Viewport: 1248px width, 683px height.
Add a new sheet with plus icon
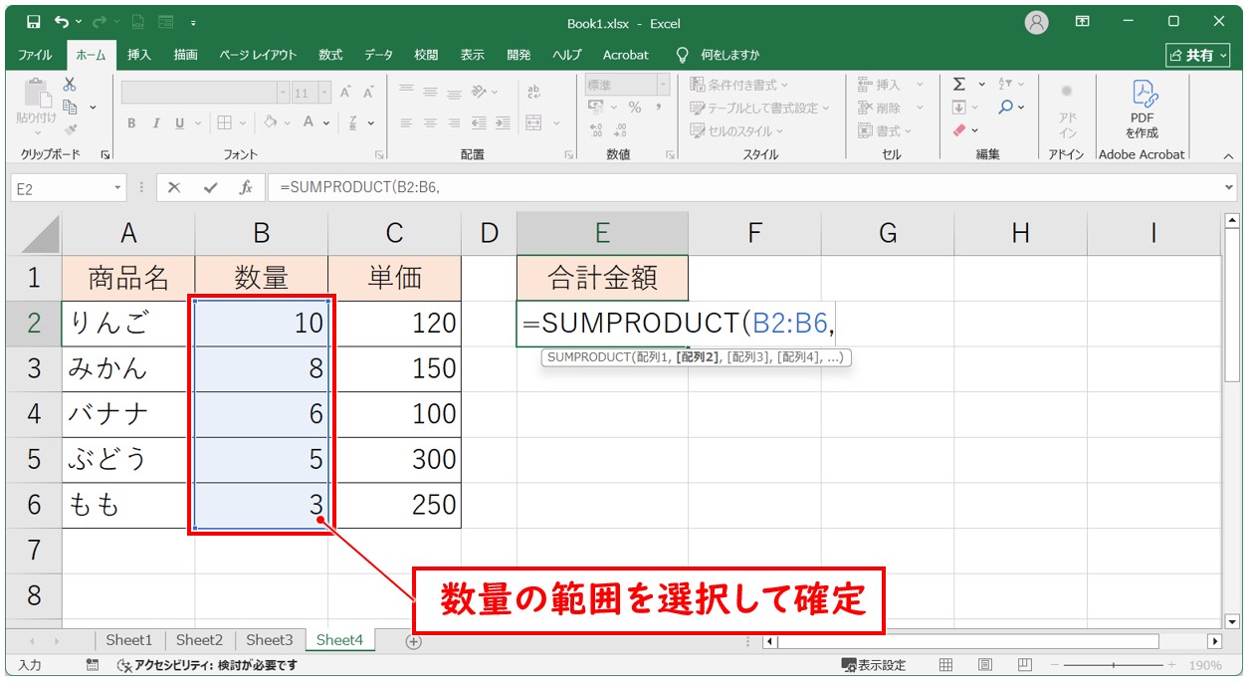click(413, 642)
